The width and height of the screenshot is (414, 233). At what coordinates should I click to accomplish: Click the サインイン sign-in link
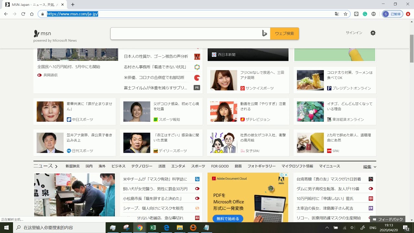point(354,33)
